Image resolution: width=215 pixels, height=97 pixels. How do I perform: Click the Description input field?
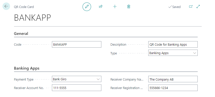pos(173,44)
